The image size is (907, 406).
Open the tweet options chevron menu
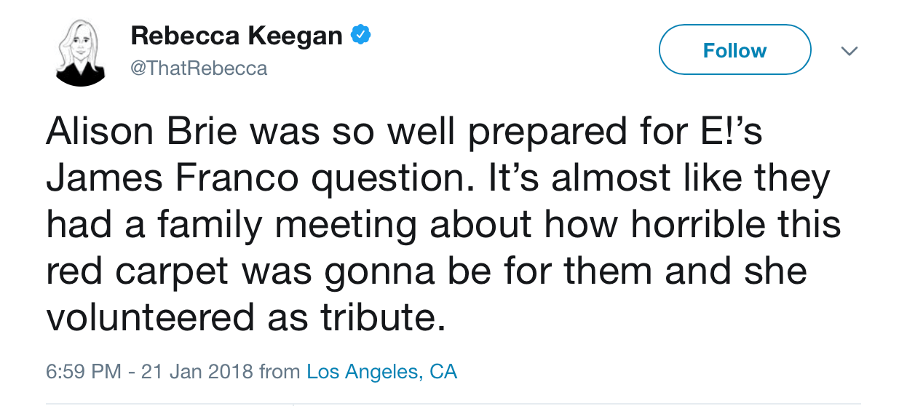click(849, 51)
